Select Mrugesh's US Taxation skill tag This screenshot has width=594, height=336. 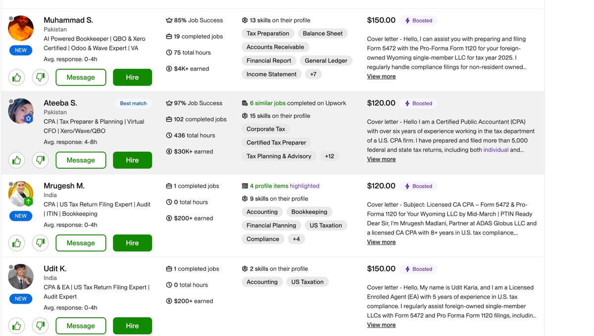[x=326, y=226]
